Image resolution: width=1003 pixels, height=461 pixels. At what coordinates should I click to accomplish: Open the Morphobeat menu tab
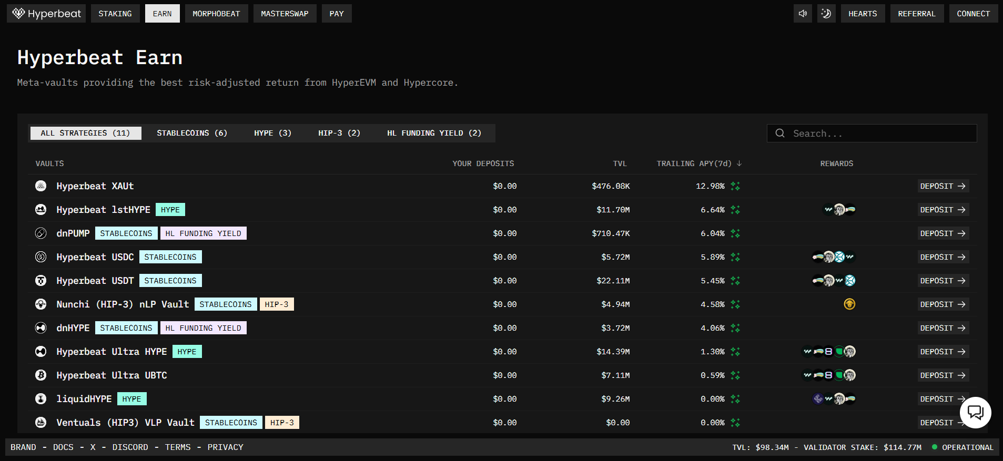pyautogui.click(x=216, y=14)
